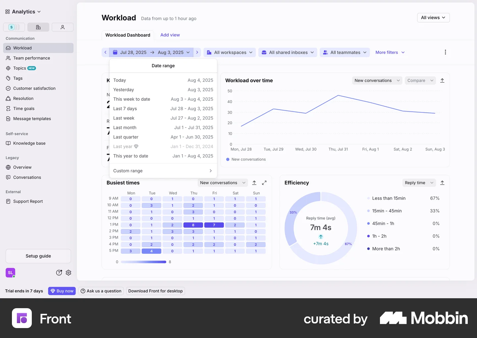
Task: Toggle the New conversations chart legend
Action: [x=246, y=159]
